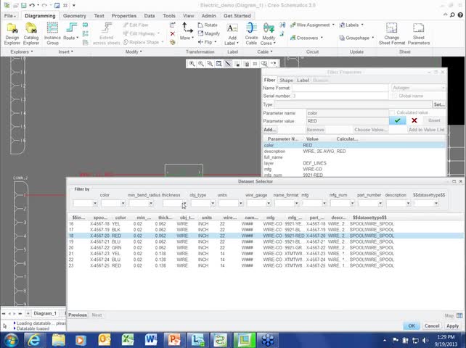466x348 pixels.
Task: Switch to the Geometry ribbon tab
Action: click(x=74, y=16)
